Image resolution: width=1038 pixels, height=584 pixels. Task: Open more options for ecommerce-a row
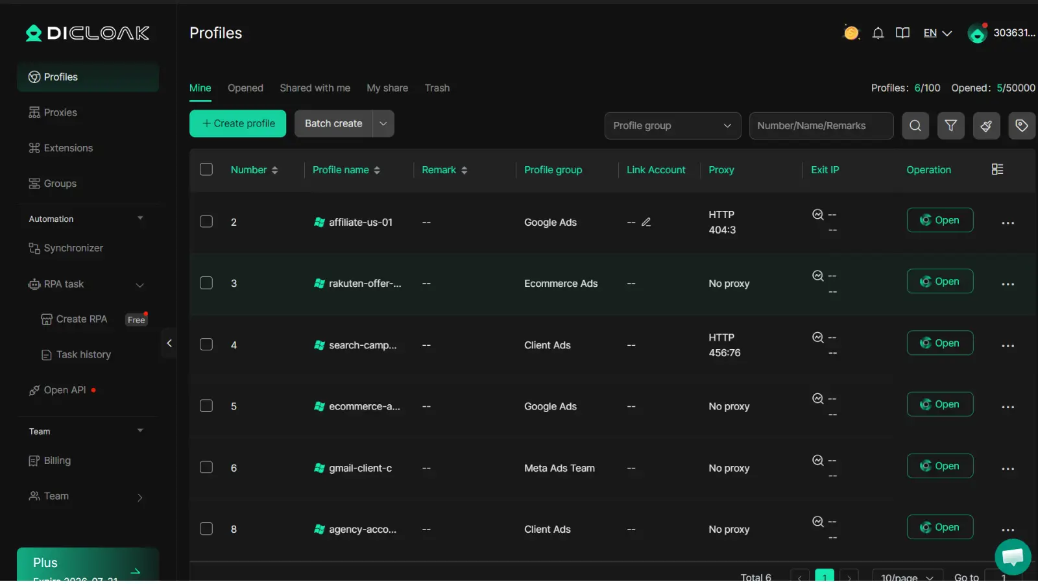coord(1008,407)
